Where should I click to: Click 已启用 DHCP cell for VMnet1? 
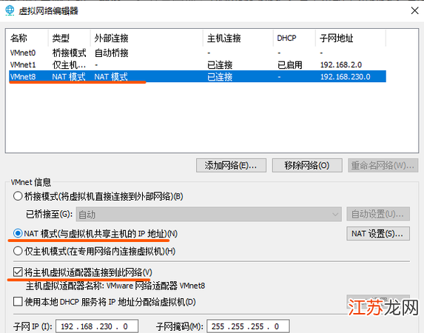click(289, 65)
